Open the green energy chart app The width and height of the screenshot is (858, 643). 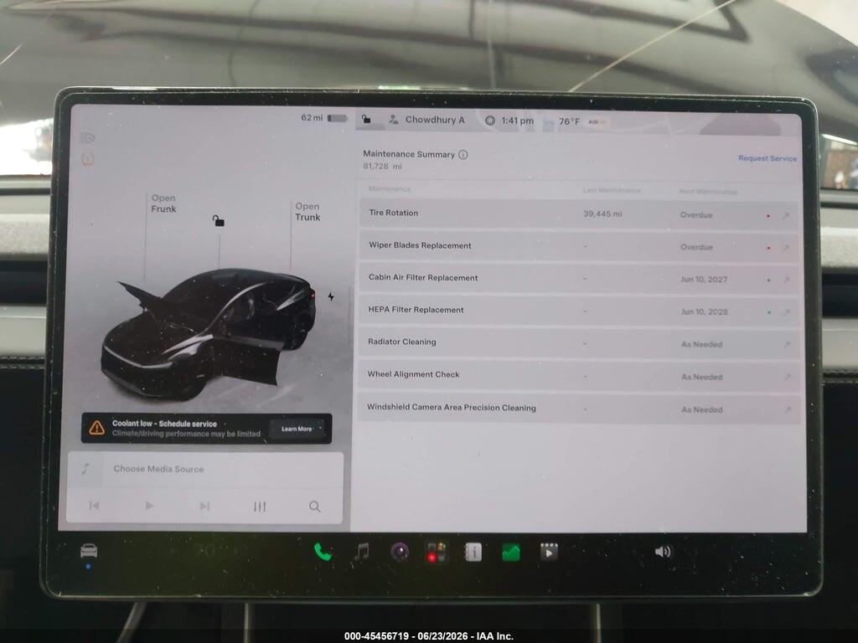click(x=511, y=553)
